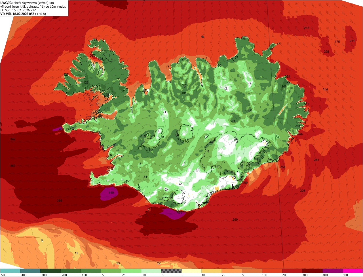Select the map value -101 in north Iceland
The height and width of the screenshot is (277, 363).
click(183, 93)
